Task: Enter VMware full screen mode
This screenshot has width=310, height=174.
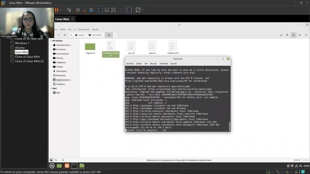Action: point(113,10)
